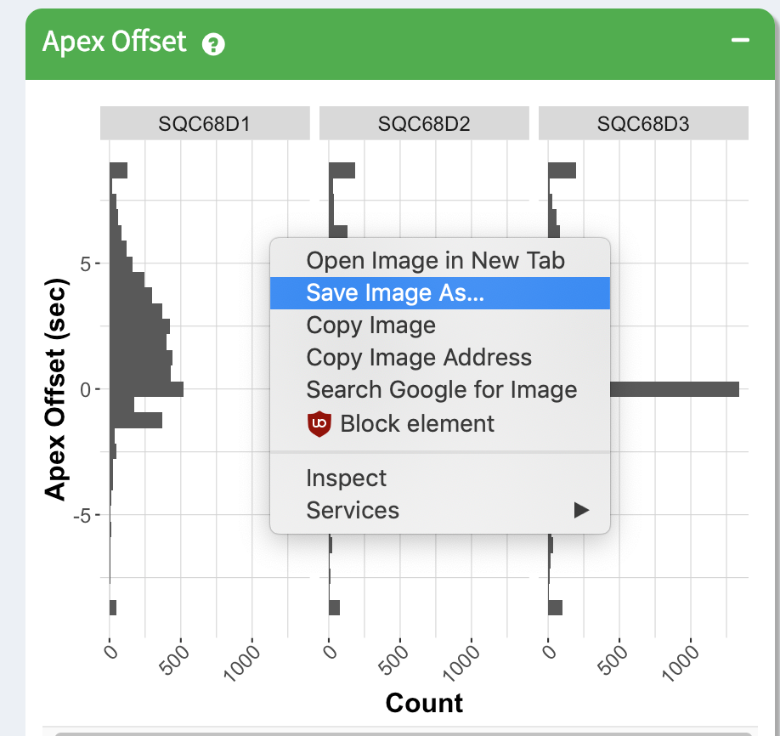This screenshot has height=736, width=780.
Task: Click the uBlock Origin shield icon
Action: click(319, 424)
